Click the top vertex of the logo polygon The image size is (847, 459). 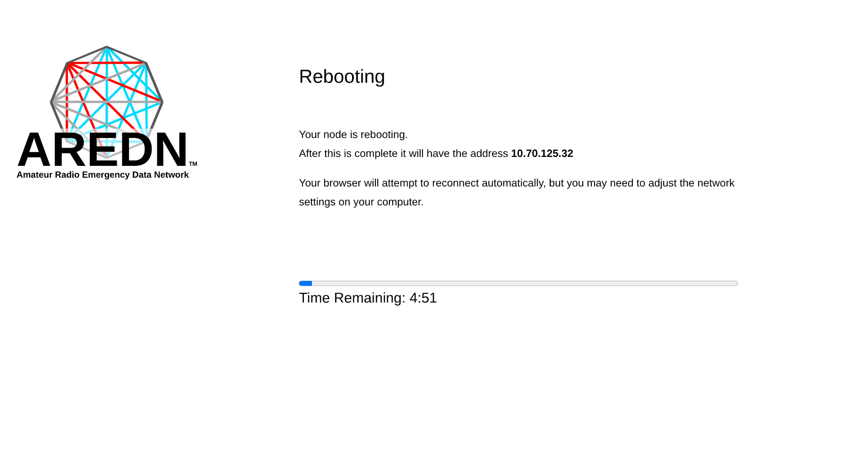click(107, 47)
